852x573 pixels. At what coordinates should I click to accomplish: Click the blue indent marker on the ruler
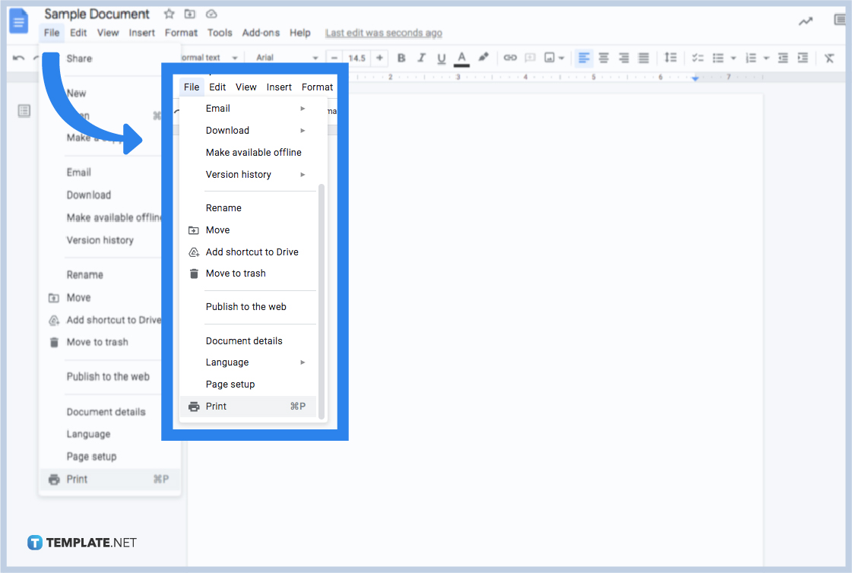pyautogui.click(x=695, y=77)
